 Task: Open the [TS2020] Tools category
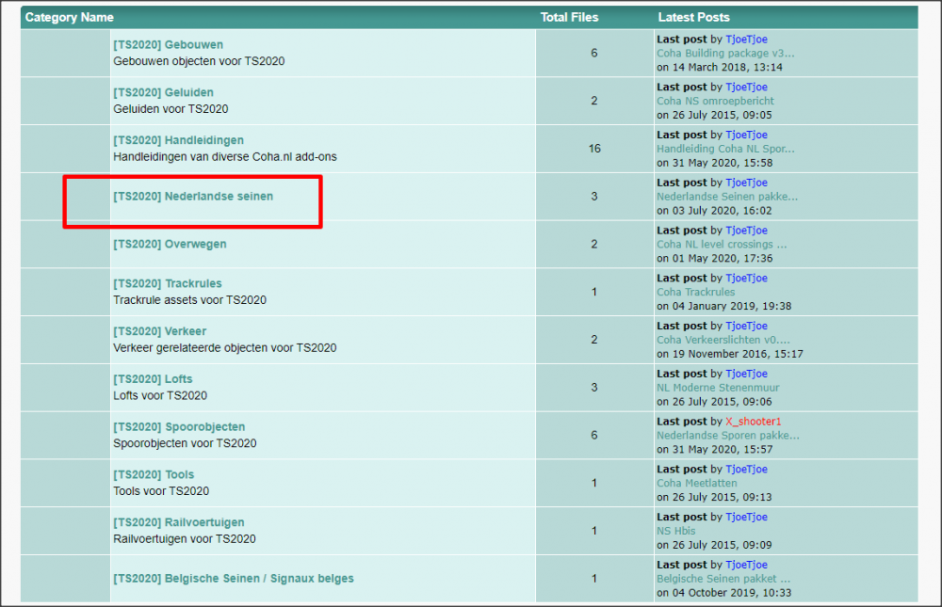[x=154, y=475]
